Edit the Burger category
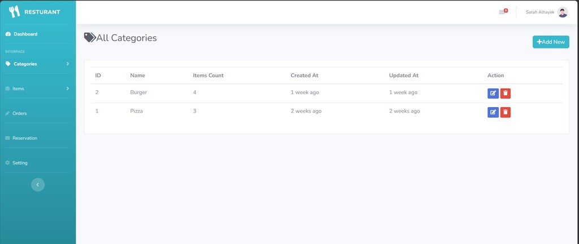The height and width of the screenshot is (244, 579). [493, 93]
